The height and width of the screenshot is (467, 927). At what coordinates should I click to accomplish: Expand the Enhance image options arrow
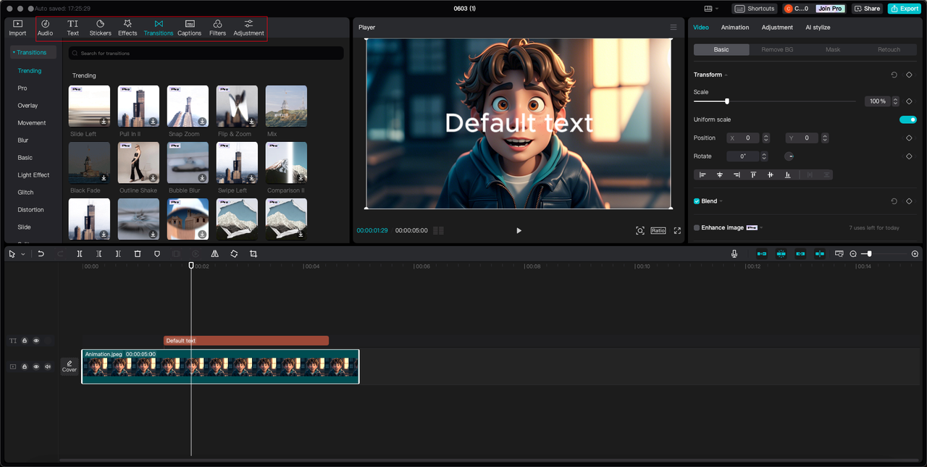(761, 227)
